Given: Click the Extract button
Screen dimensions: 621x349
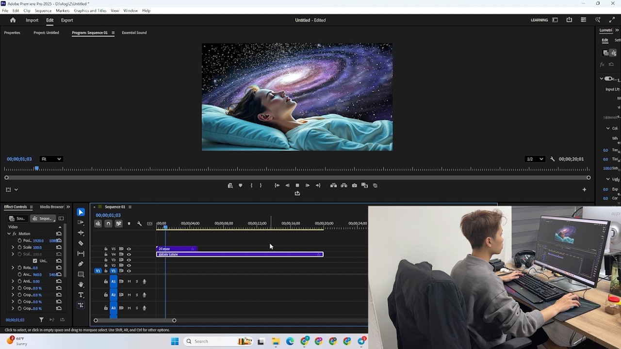Looking at the screenshot, I should pos(344,185).
